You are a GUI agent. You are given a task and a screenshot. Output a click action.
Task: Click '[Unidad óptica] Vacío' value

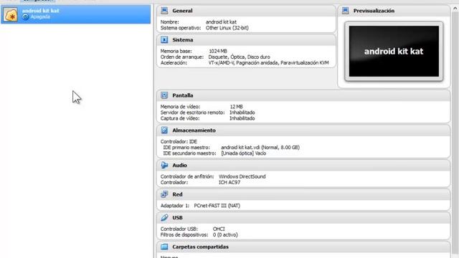(244, 153)
